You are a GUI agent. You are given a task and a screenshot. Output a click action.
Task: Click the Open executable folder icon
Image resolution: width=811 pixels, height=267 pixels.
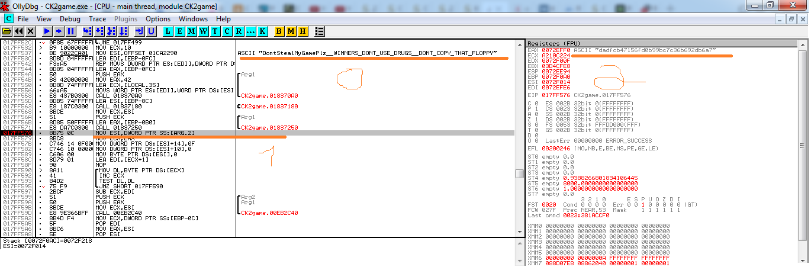tap(7, 31)
